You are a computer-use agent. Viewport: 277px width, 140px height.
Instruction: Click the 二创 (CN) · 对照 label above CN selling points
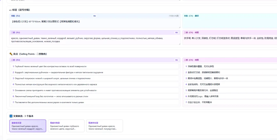[x=191, y=60]
